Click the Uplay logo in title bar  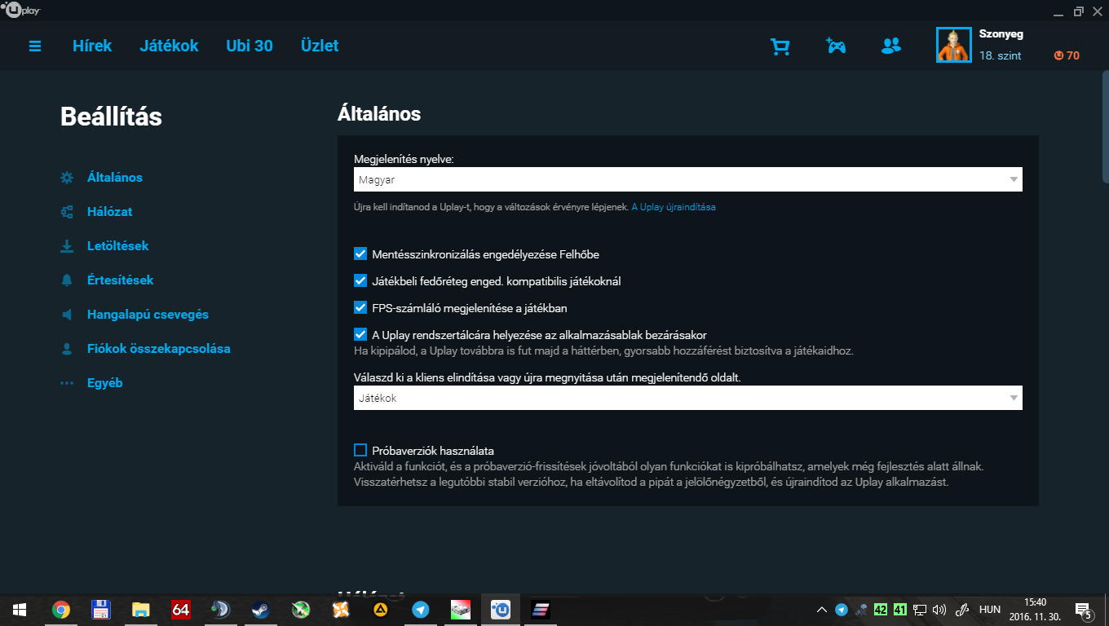[x=22, y=11]
